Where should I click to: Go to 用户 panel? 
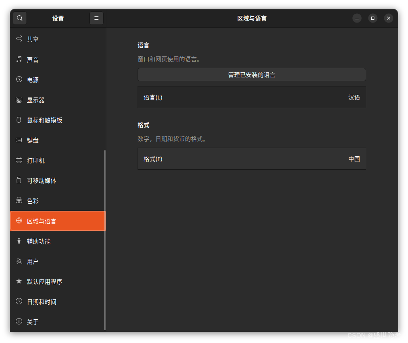click(x=58, y=261)
